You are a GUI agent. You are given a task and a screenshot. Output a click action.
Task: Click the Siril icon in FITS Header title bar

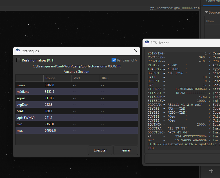pos(147,43)
